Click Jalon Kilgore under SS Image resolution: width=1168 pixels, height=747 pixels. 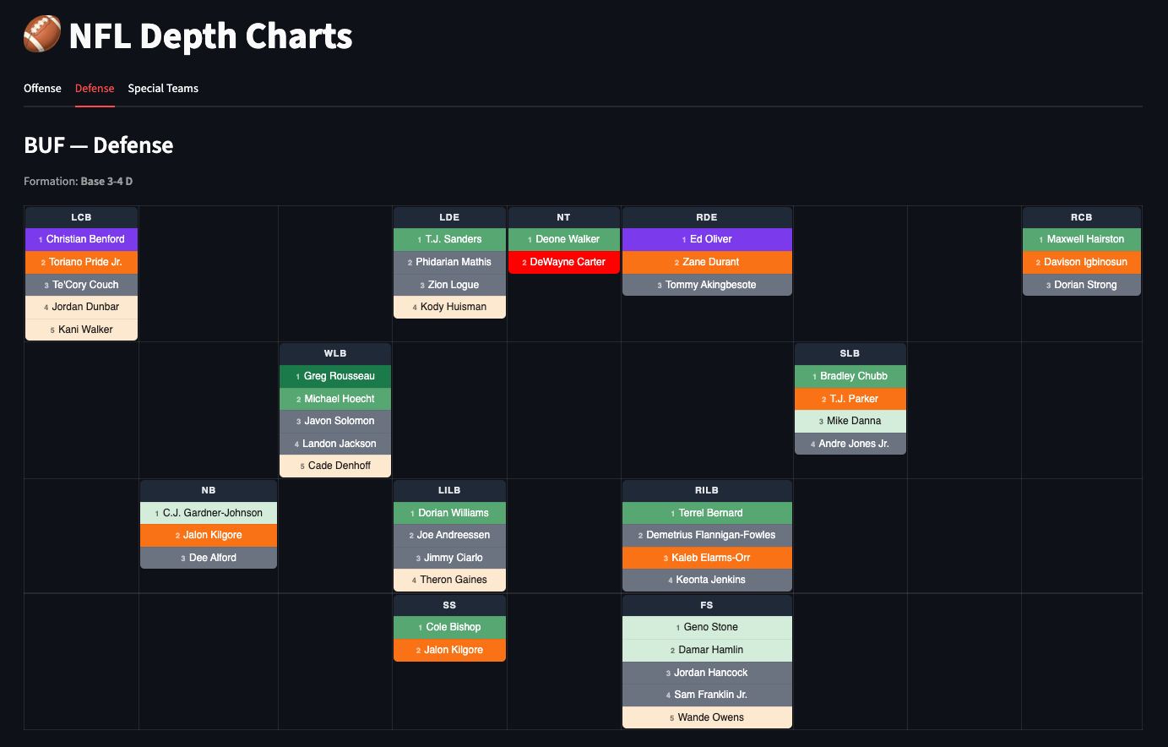449,650
